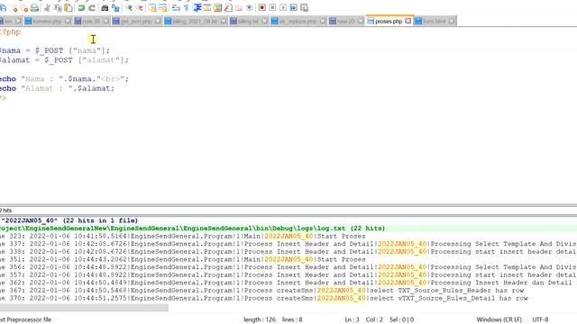Start macro recording with the red button

click(262, 8)
